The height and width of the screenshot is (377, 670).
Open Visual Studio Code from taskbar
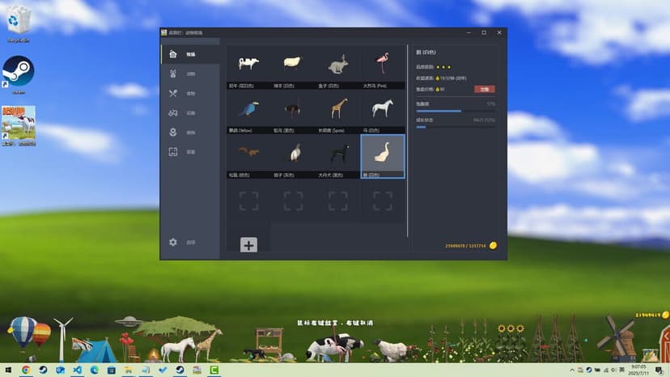(78, 371)
